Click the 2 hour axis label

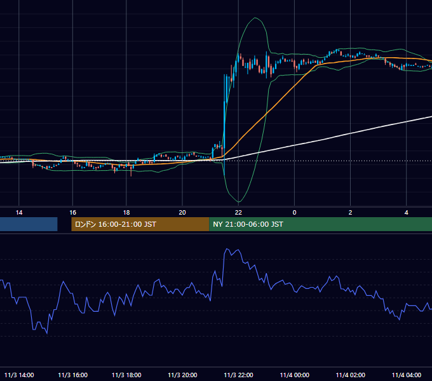point(350,213)
